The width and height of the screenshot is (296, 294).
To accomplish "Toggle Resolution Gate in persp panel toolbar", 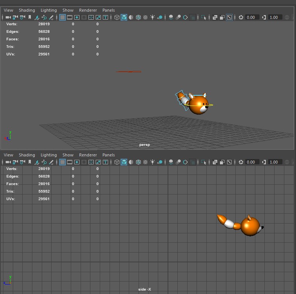I will tap(77, 17).
